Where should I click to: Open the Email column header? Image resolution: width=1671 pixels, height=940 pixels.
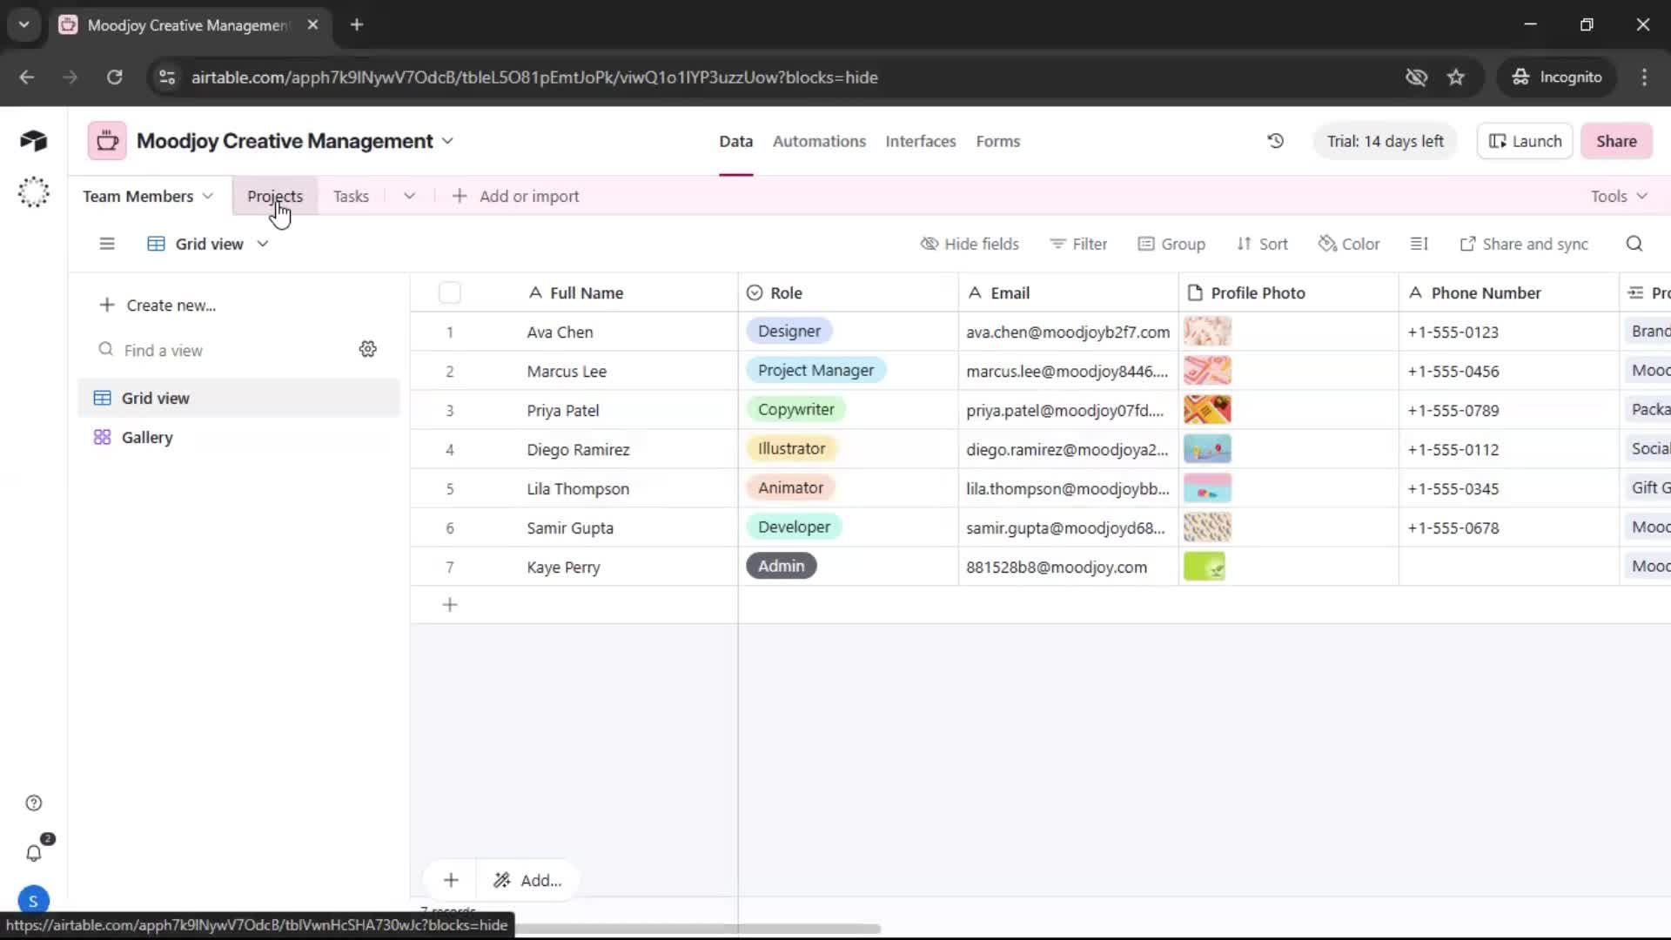(1069, 292)
